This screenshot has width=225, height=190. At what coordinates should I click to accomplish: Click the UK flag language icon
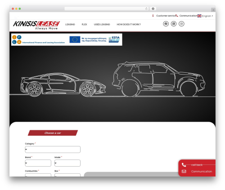pos(199,16)
